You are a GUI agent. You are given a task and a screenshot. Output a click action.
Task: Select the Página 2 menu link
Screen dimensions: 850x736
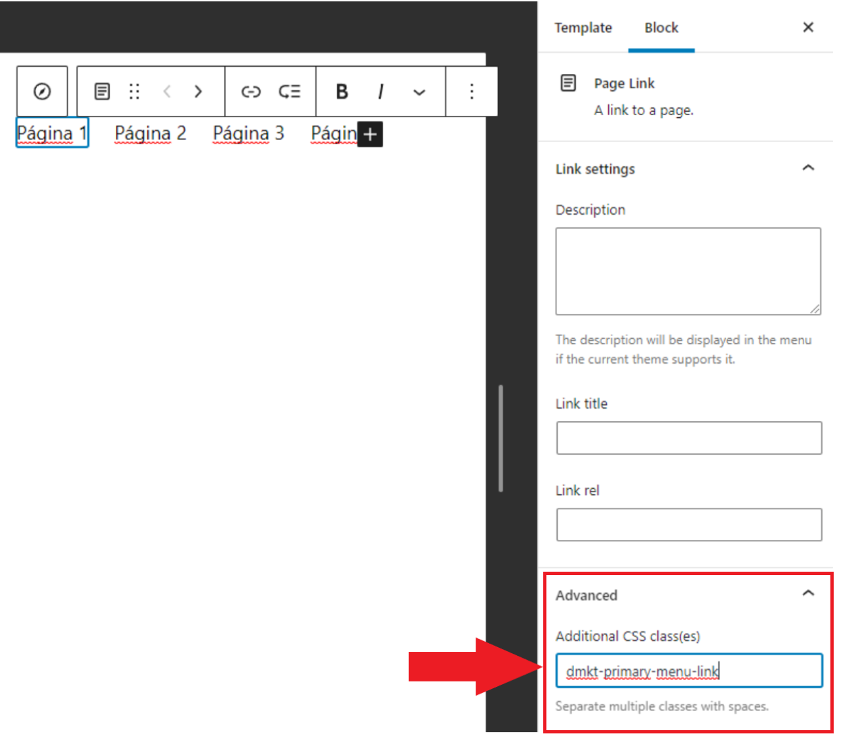coord(150,133)
